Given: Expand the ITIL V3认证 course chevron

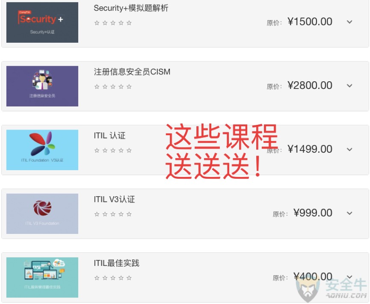Looking at the screenshot, I should point(349,213).
